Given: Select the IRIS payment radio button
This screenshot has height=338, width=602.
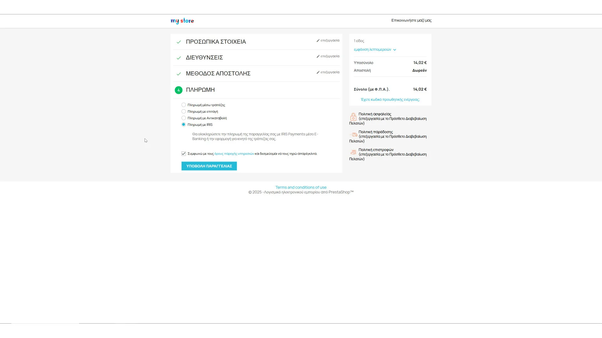Looking at the screenshot, I should pos(184,125).
